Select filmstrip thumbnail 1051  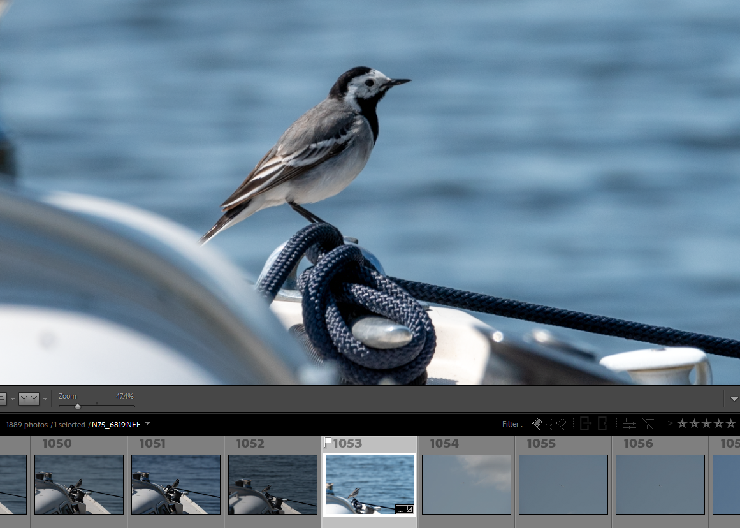[x=175, y=484]
